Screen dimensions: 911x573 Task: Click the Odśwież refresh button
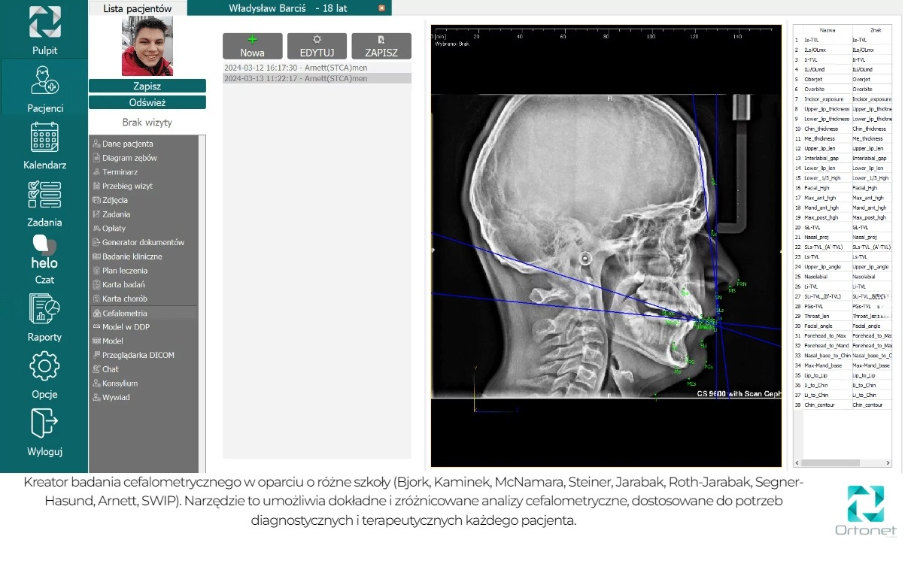[x=147, y=102]
